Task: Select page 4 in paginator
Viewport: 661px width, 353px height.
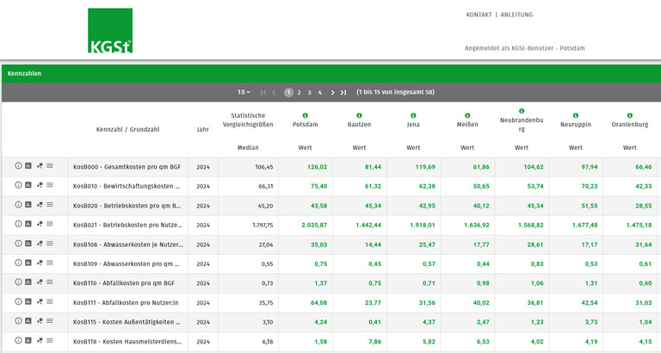Action: pyautogui.click(x=319, y=92)
